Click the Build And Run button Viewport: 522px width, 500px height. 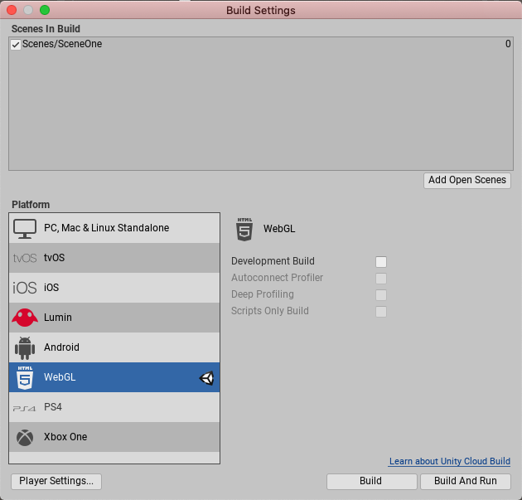pos(466,481)
